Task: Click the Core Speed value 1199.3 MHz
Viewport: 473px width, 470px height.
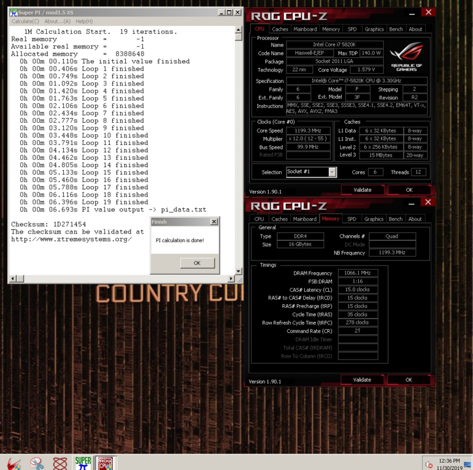Action: (308, 131)
